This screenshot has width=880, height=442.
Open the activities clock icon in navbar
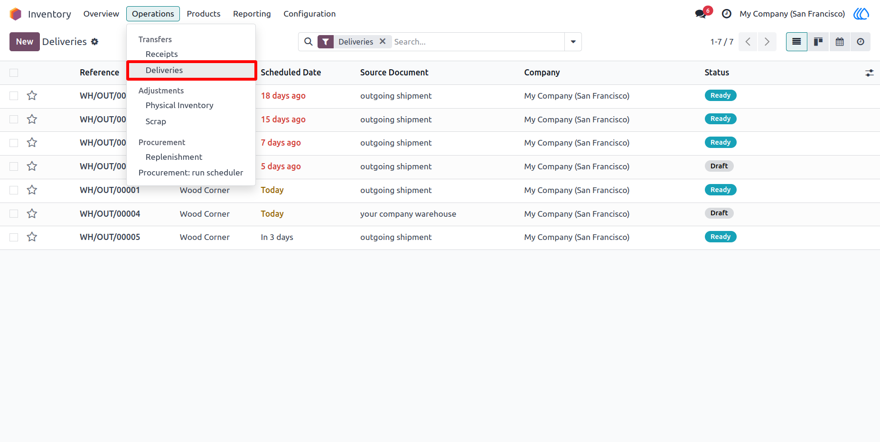click(x=726, y=14)
